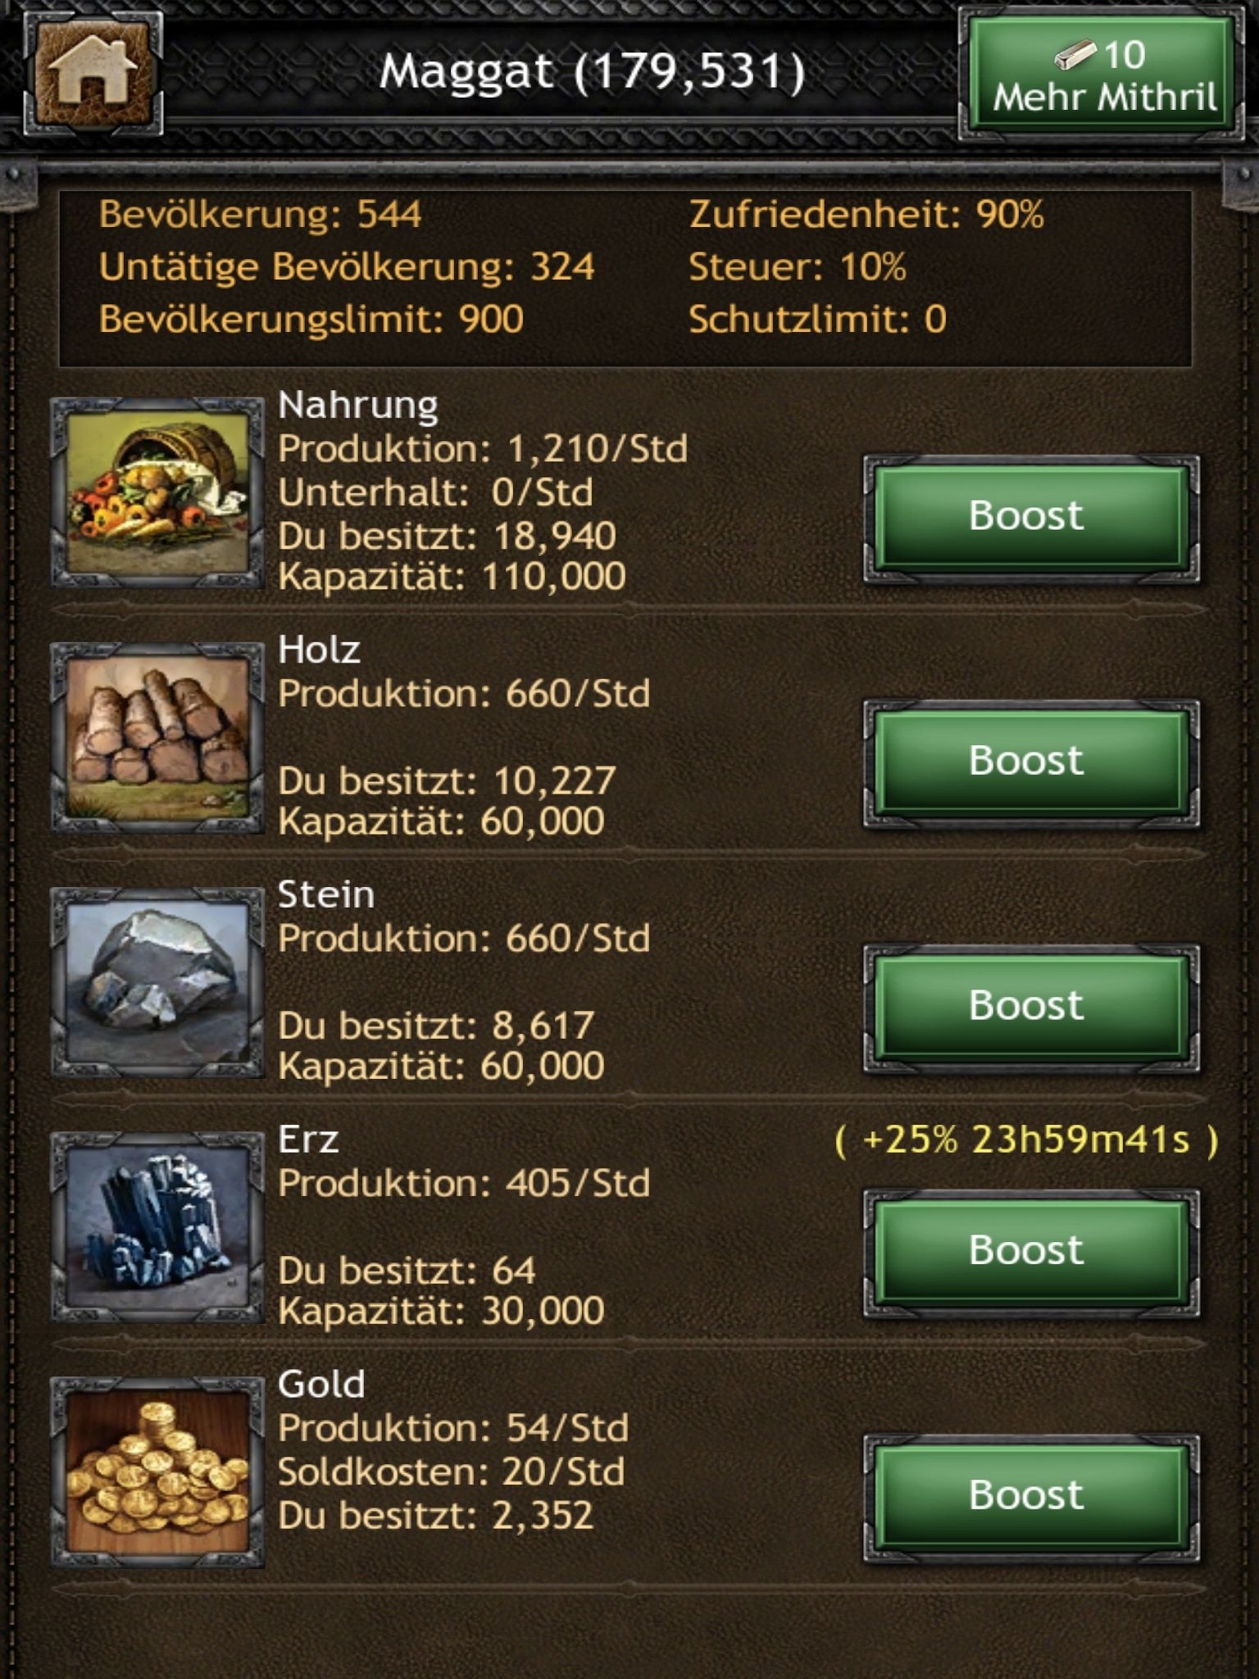Tap the Gold Soldkosten line
Image resolution: width=1259 pixels, height=1679 pixels.
click(x=451, y=1472)
